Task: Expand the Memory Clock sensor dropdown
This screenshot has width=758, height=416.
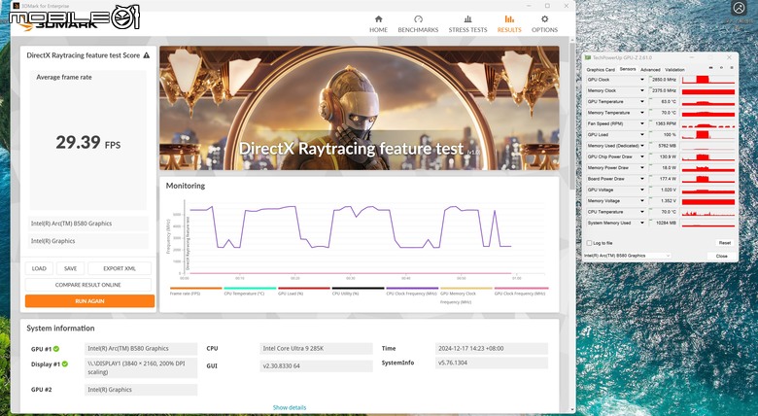Action: pos(642,90)
